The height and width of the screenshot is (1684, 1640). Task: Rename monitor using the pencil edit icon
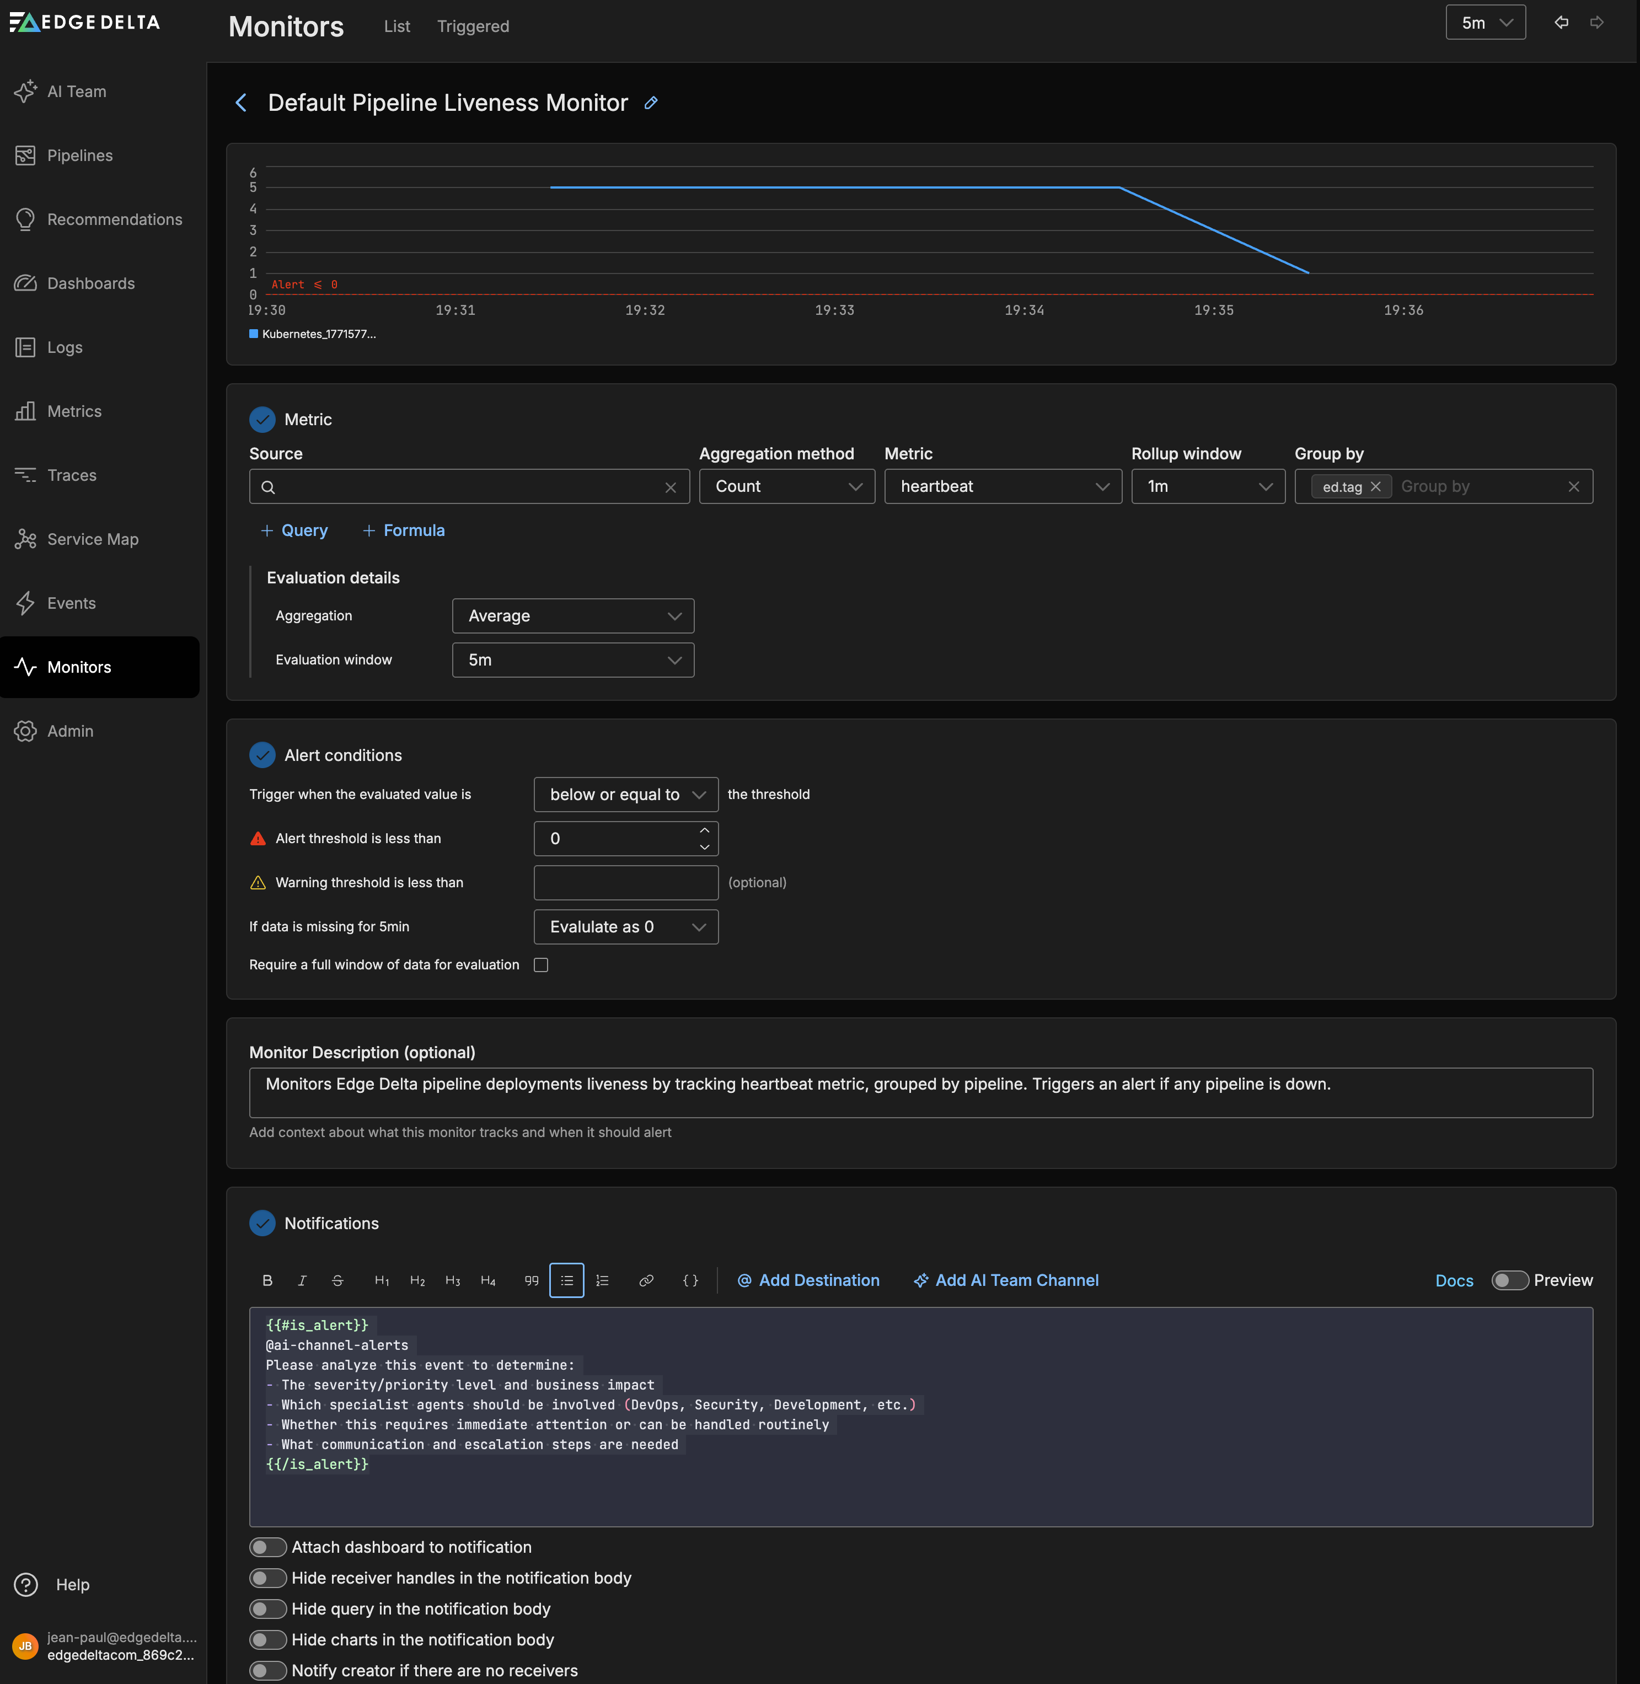click(650, 103)
